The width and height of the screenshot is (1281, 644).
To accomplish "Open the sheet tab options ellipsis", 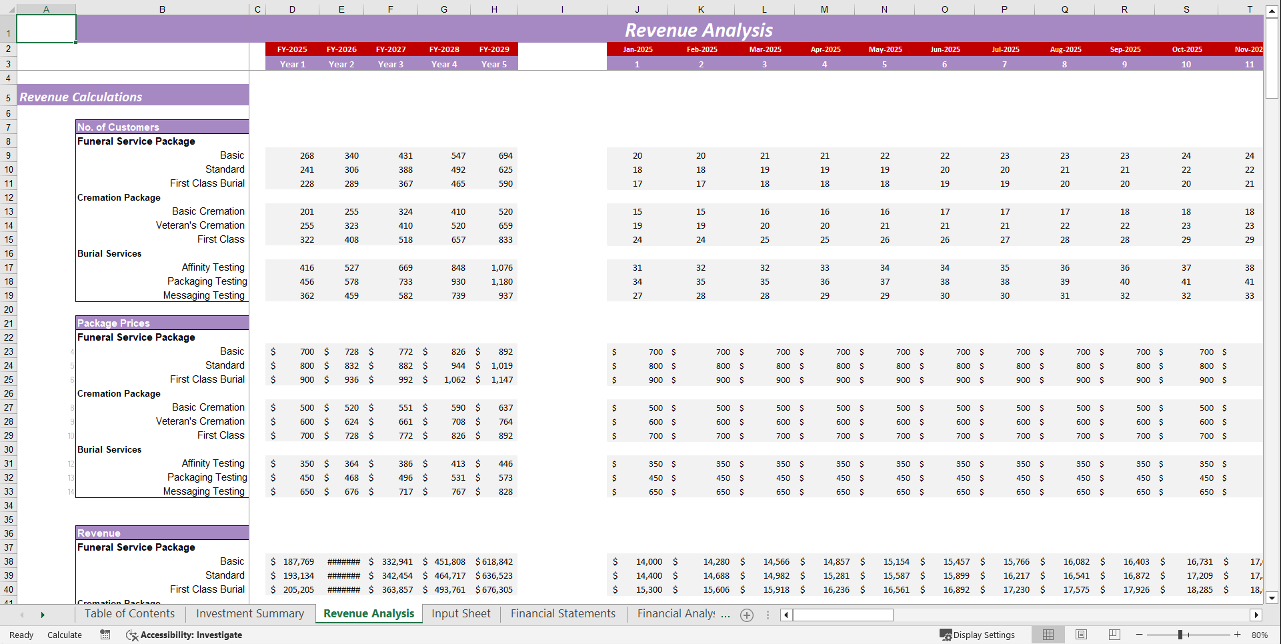I will tap(768, 615).
